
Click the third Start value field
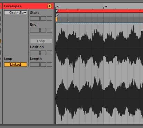49,19
